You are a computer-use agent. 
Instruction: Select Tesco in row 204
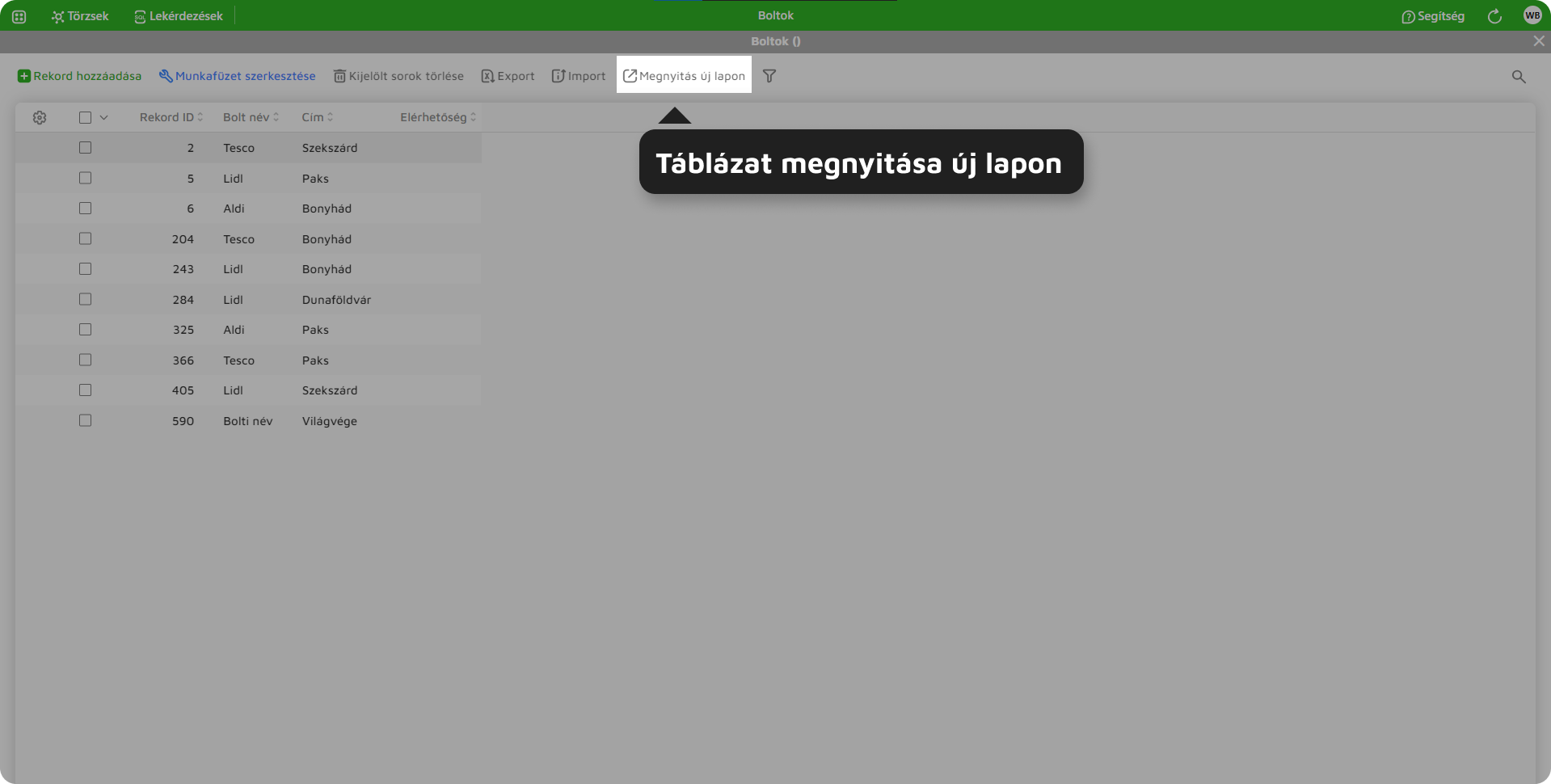[x=239, y=239]
